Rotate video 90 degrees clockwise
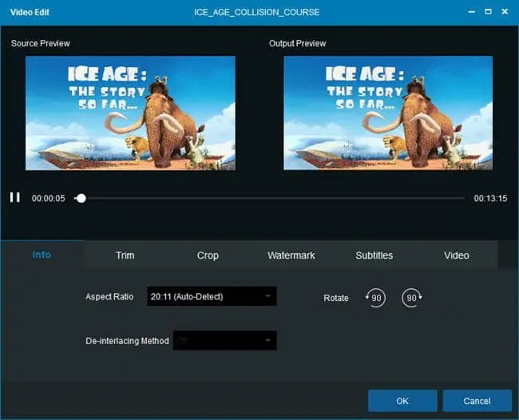This screenshot has height=420, width=519. pos(412,298)
